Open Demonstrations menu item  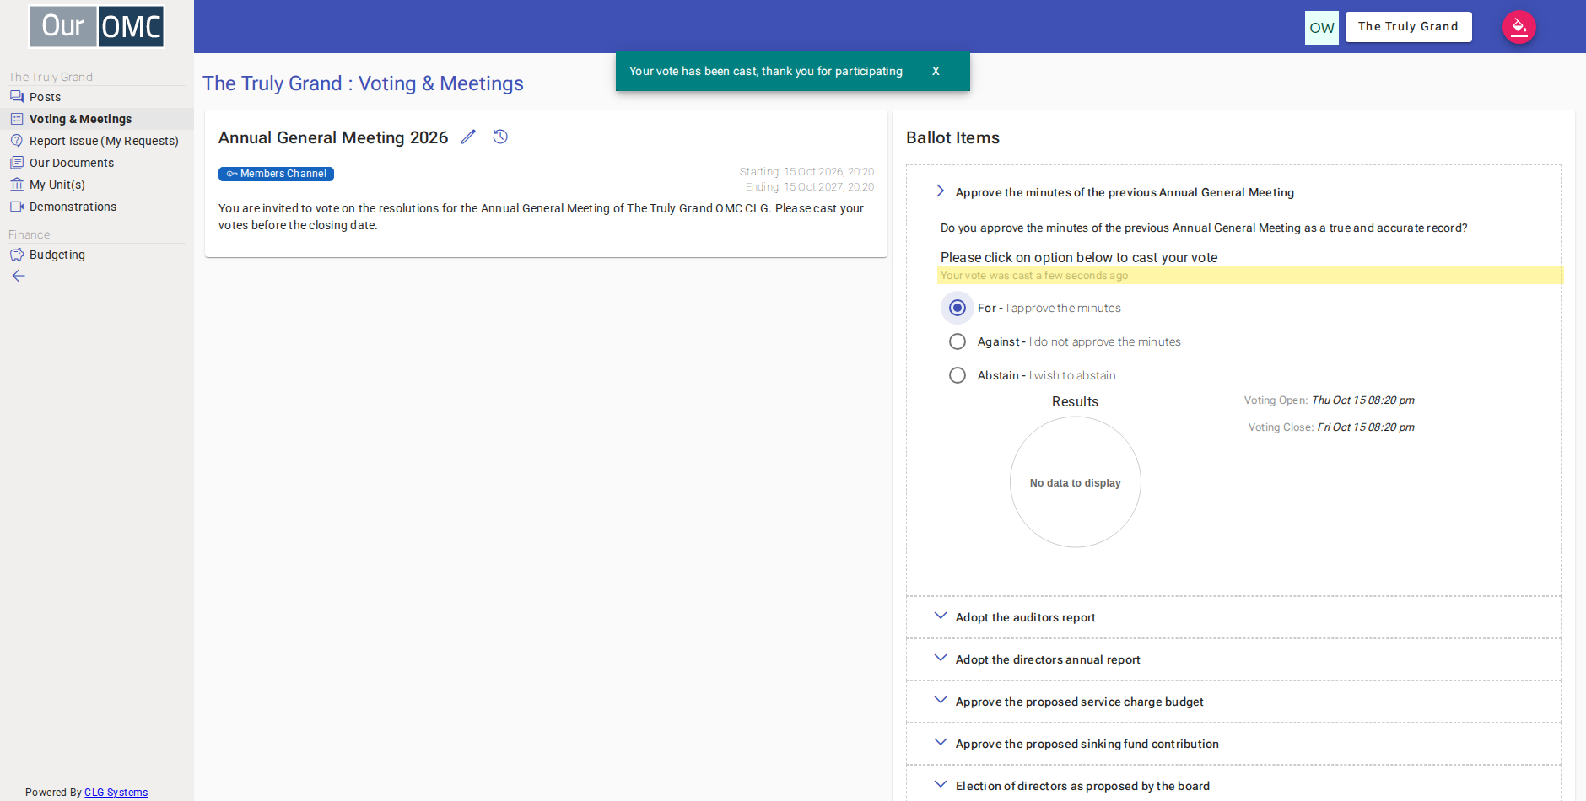73,207
